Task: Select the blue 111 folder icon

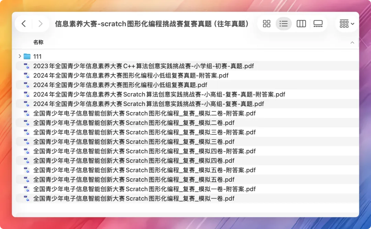Action: tap(27, 57)
